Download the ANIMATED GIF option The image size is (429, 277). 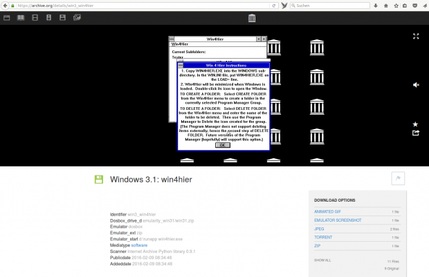327,211
